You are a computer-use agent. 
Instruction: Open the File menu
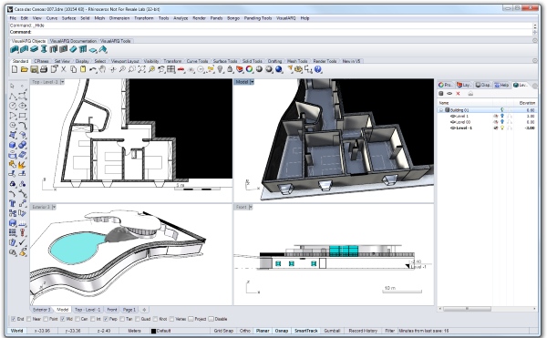pos(13,18)
